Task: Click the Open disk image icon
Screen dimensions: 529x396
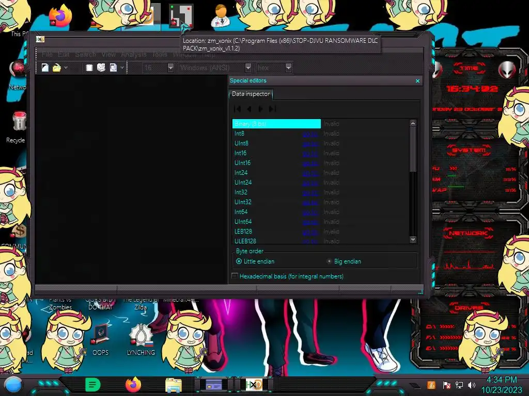Action: 113,68
